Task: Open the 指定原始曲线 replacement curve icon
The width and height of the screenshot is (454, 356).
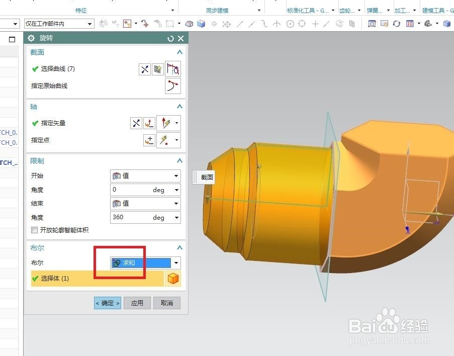Action: click(x=172, y=85)
